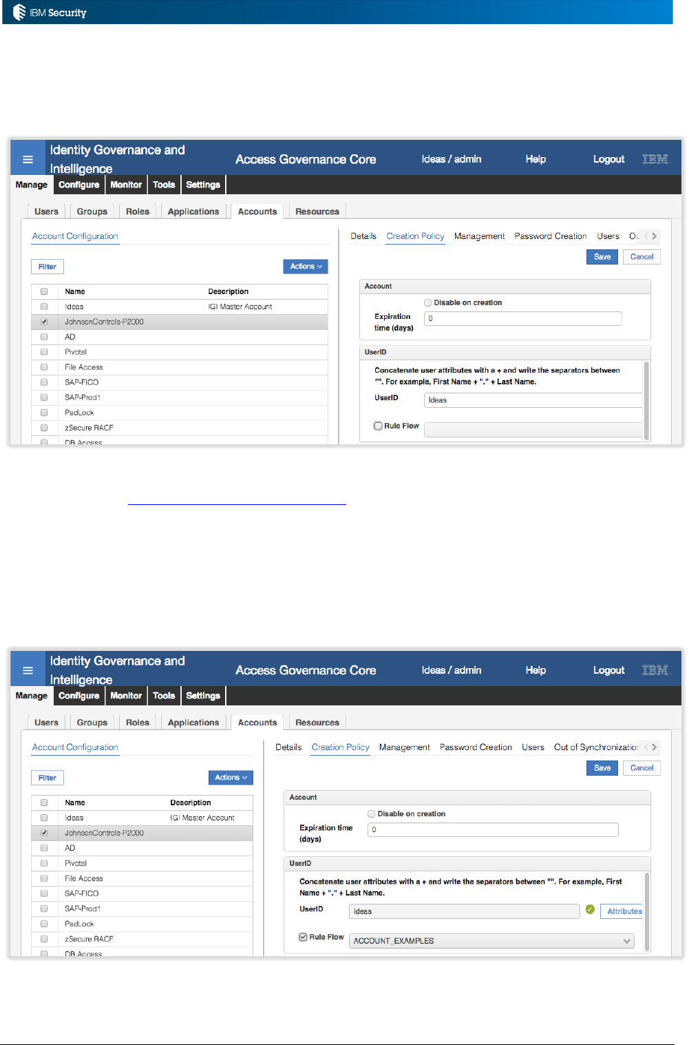689x1045 pixels.
Task: Tick the File Access checkbox in the lower screenshot
Action: tap(44, 878)
